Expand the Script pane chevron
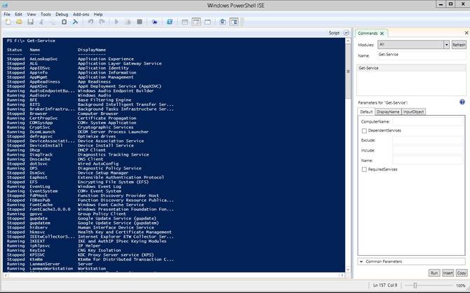The image size is (470, 293). coord(347,33)
